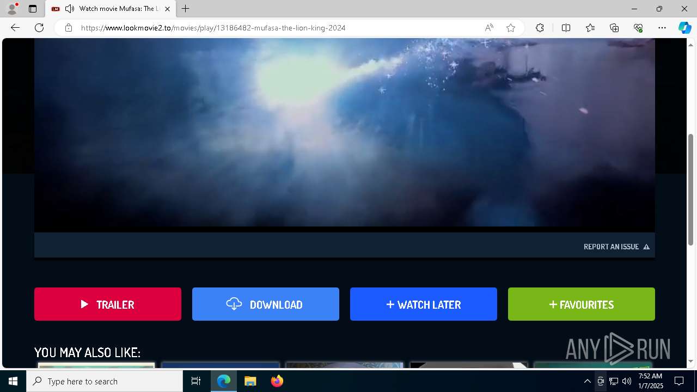The width and height of the screenshot is (697, 392).
Task: Open the Windows Start menu
Action: pyautogui.click(x=13, y=381)
